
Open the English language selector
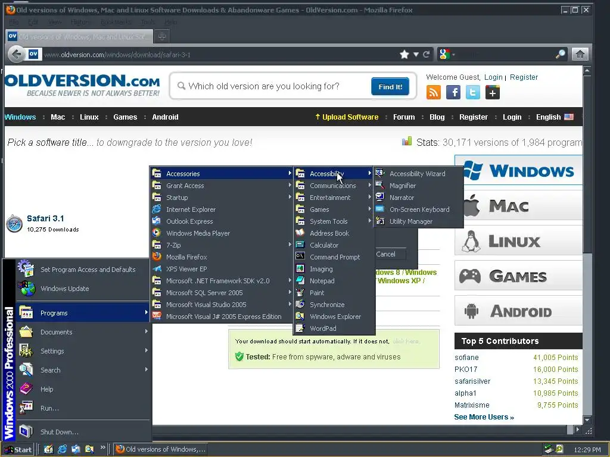[555, 117]
